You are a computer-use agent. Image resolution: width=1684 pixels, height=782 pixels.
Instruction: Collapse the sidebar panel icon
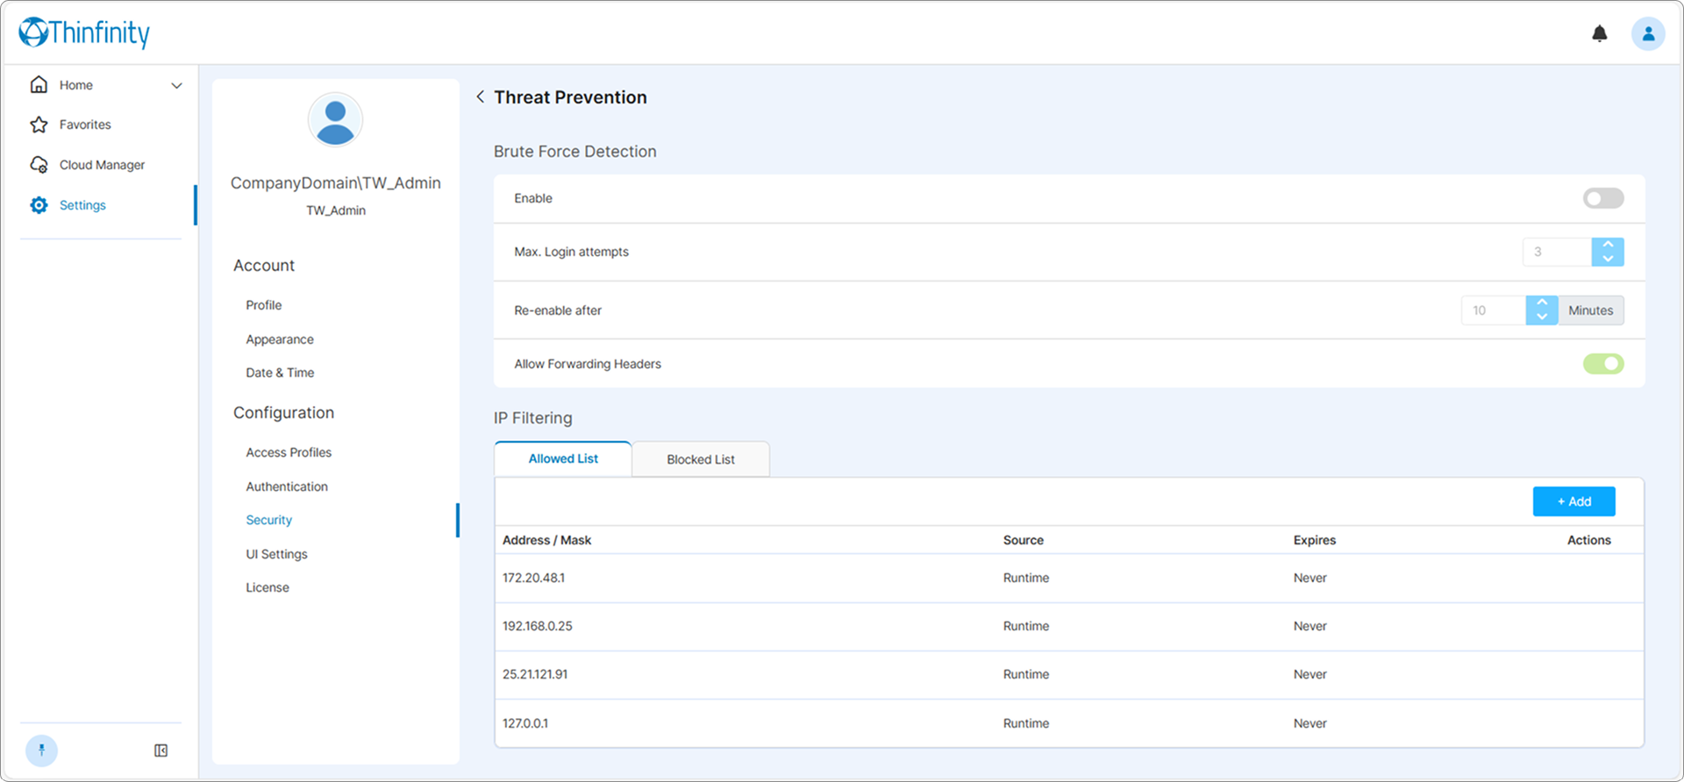pyautogui.click(x=161, y=750)
